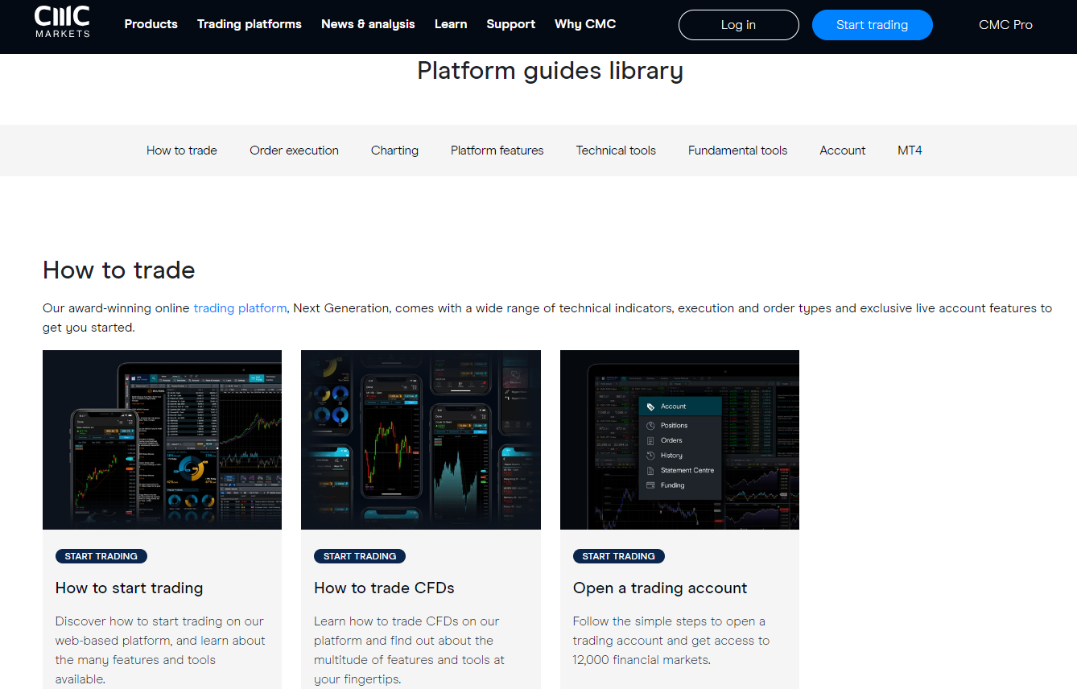Select the Order execution tab

(x=294, y=151)
